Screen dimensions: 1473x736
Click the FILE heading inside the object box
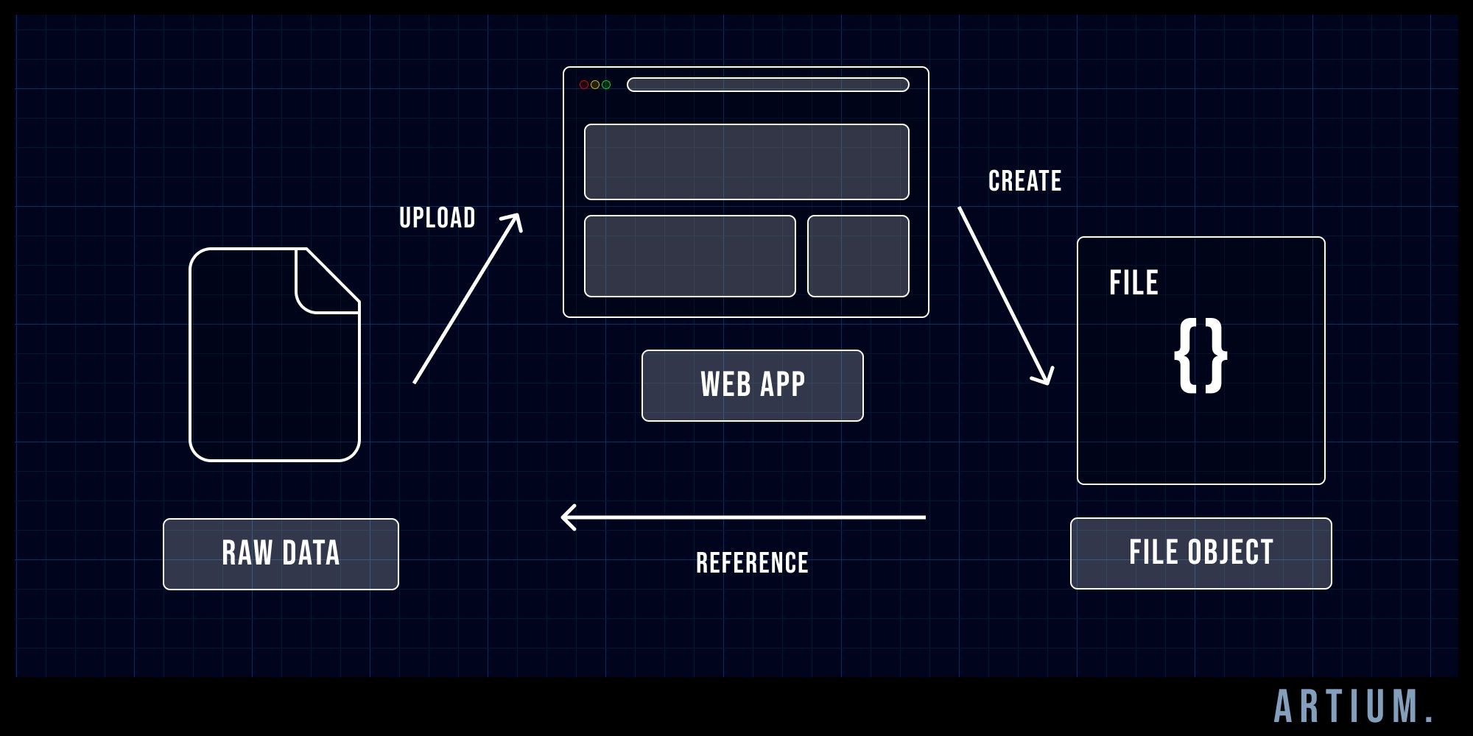pyautogui.click(x=1133, y=281)
